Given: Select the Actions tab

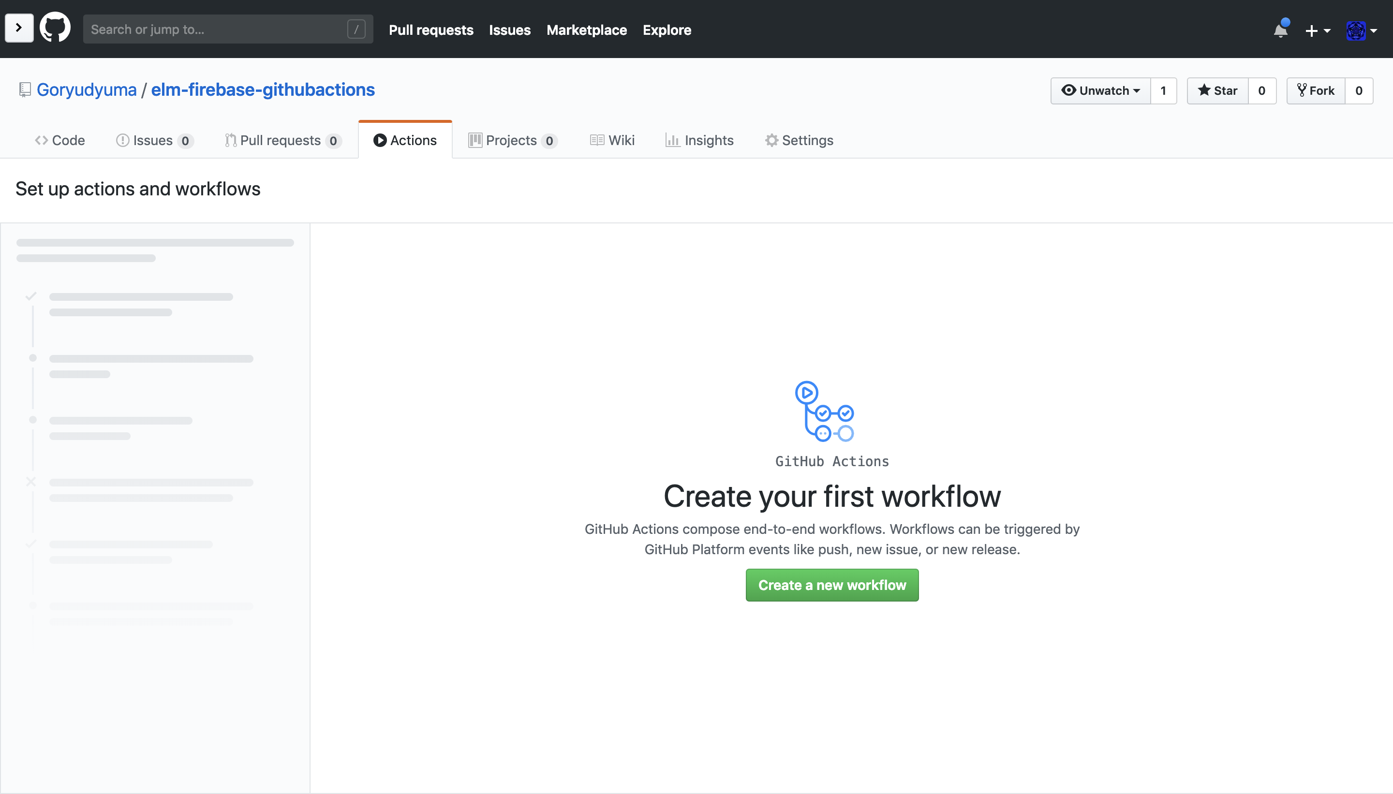Looking at the screenshot, I should (x=405, y=140).
